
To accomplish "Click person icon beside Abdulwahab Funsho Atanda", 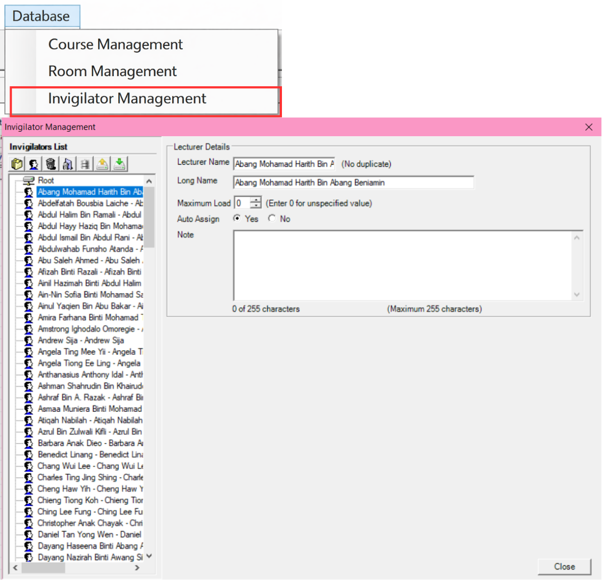I will 29,249.
